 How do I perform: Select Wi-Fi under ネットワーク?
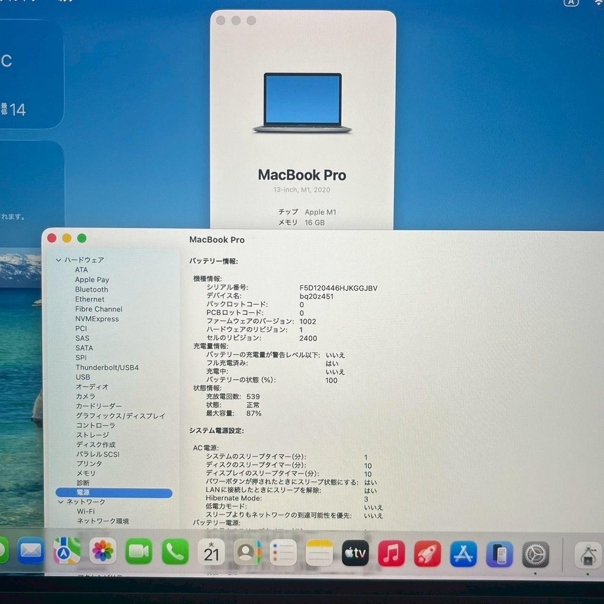(86, 511)
